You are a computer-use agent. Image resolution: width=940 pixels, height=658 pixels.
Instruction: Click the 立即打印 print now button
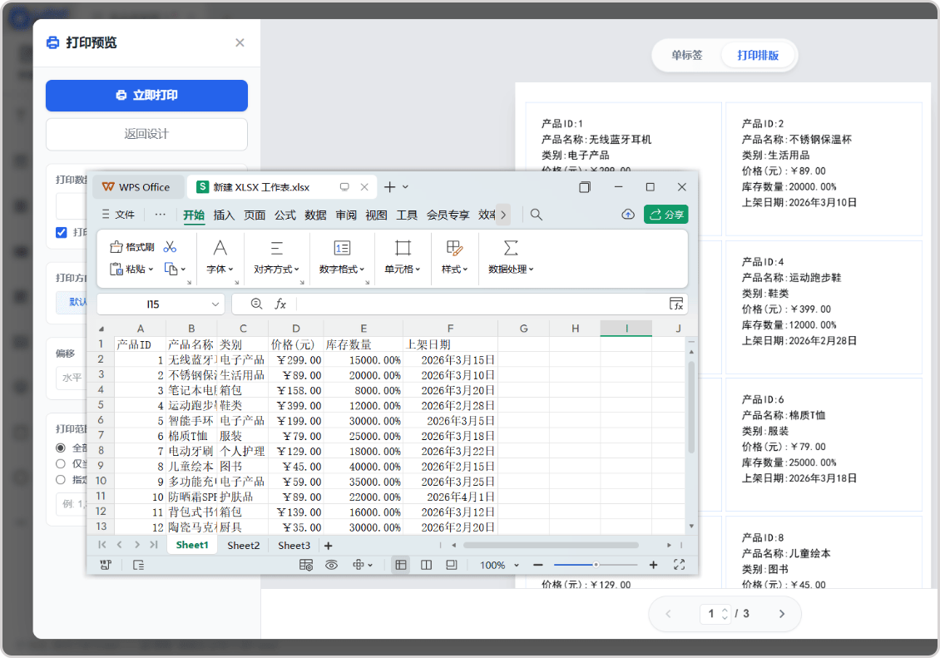tap(146, 96)
